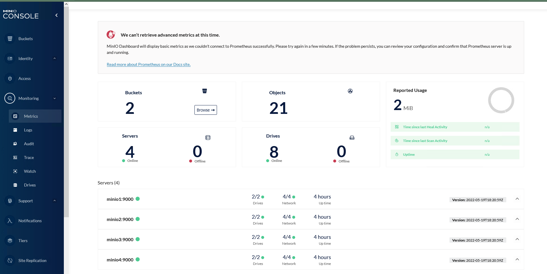Click the Buckets sidebar icon
Image resolution: width=547 pixels, height=274 pixels.
10,39
